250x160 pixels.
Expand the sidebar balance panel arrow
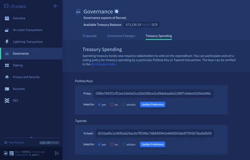click(31, 137)
